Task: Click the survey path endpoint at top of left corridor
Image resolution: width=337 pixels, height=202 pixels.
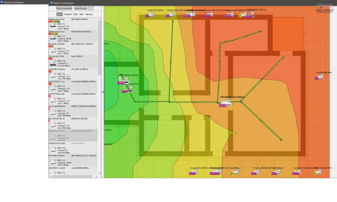Action: tap(173, 21)
